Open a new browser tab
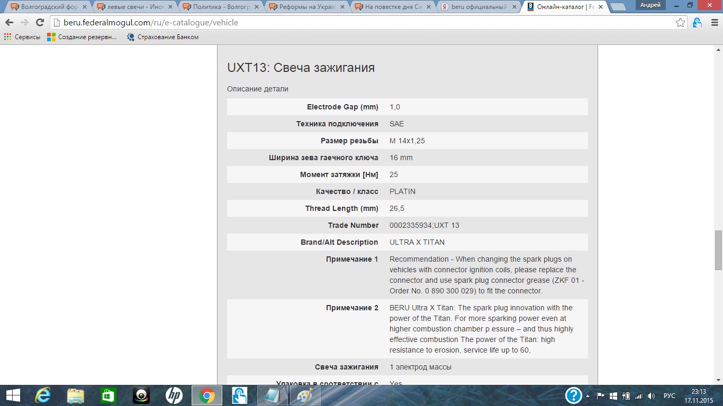 (x=618, y=7)
